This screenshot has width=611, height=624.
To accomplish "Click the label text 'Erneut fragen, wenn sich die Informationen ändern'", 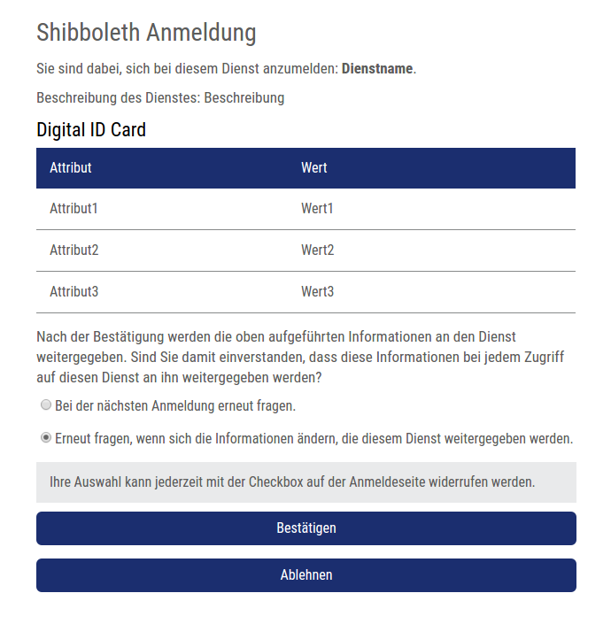I will coord(314,438).
